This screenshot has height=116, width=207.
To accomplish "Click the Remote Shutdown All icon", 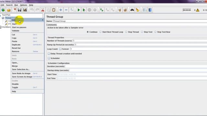I will click(x=113, y=10).
